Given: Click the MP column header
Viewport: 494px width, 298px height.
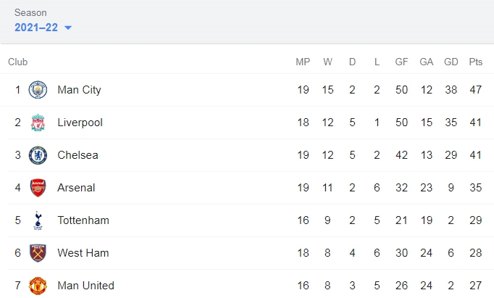Looking at the screenshot, I should [x=303, y=62].
